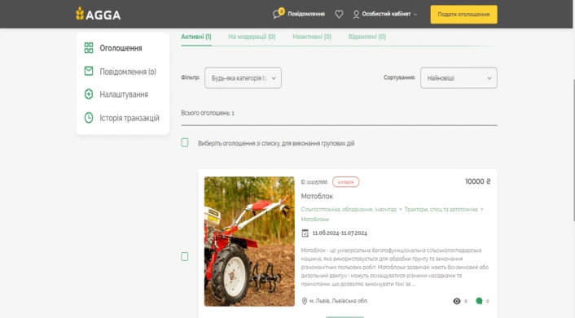Switch to the На модерації tab

pos(252,37)
